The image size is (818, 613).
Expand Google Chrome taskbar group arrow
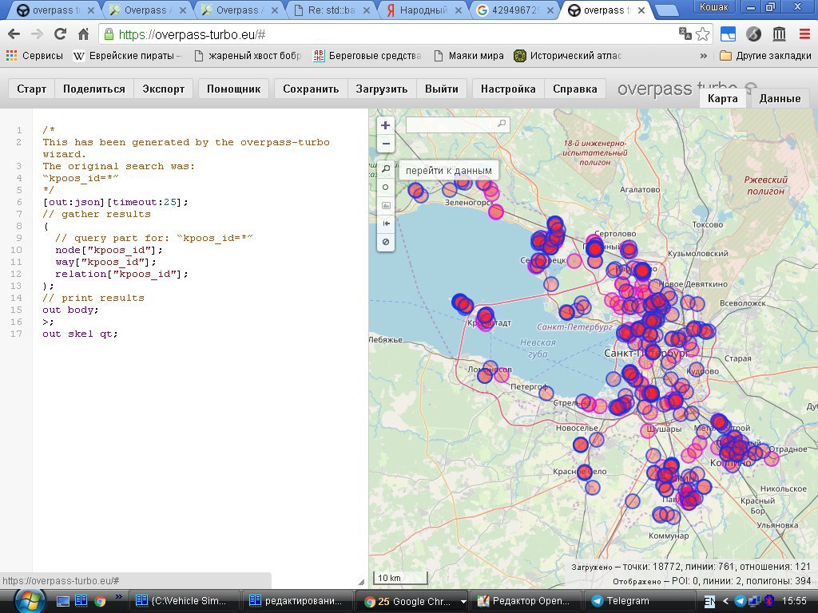click(463, 602)
